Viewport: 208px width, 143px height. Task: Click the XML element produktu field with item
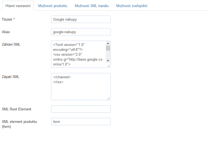pos(81,122)
